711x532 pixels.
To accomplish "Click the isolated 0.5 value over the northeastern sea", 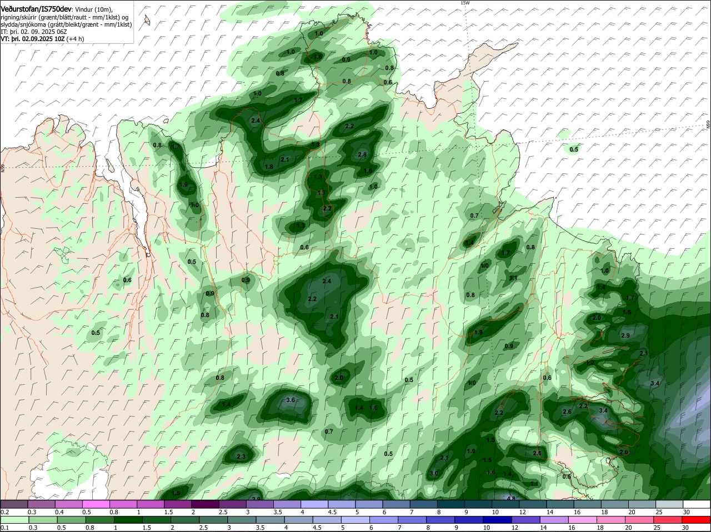I will coord(574,149).
